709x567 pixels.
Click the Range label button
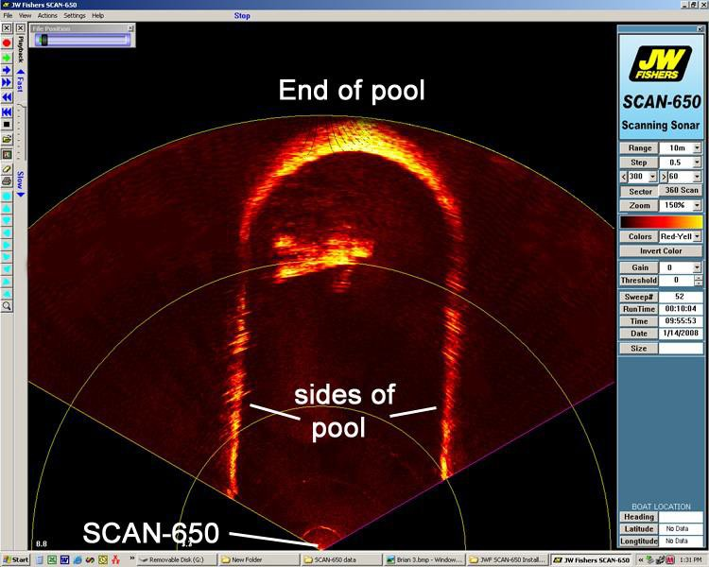pos(639,147)
